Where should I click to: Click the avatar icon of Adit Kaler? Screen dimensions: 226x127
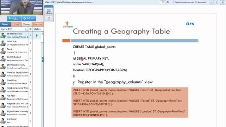click(x=3, y=97)
